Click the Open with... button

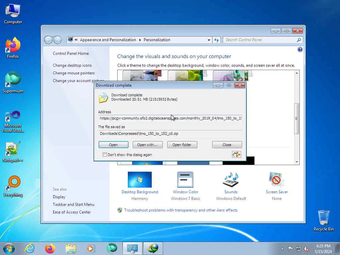coord(147,145)
